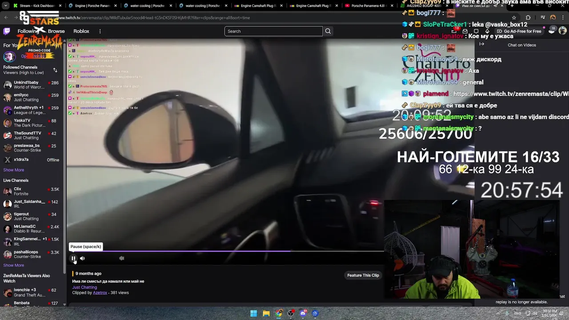Open the Browse tab
The height and width of the screenshot is (320, 569).
[x=56, y=31]
